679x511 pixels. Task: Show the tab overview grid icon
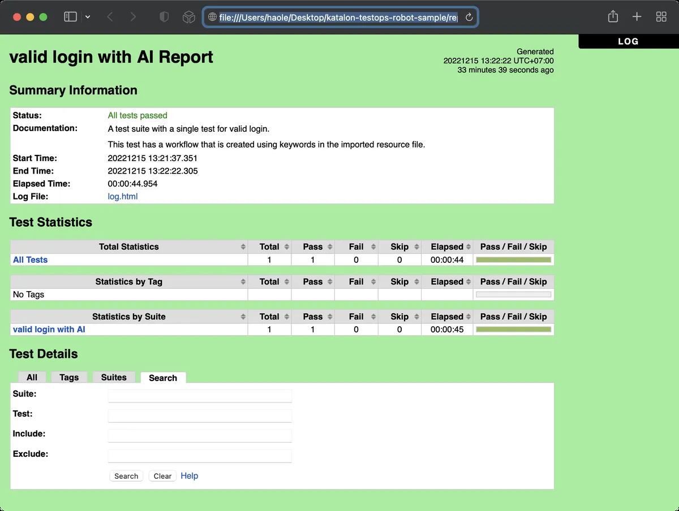click(661, 16)
